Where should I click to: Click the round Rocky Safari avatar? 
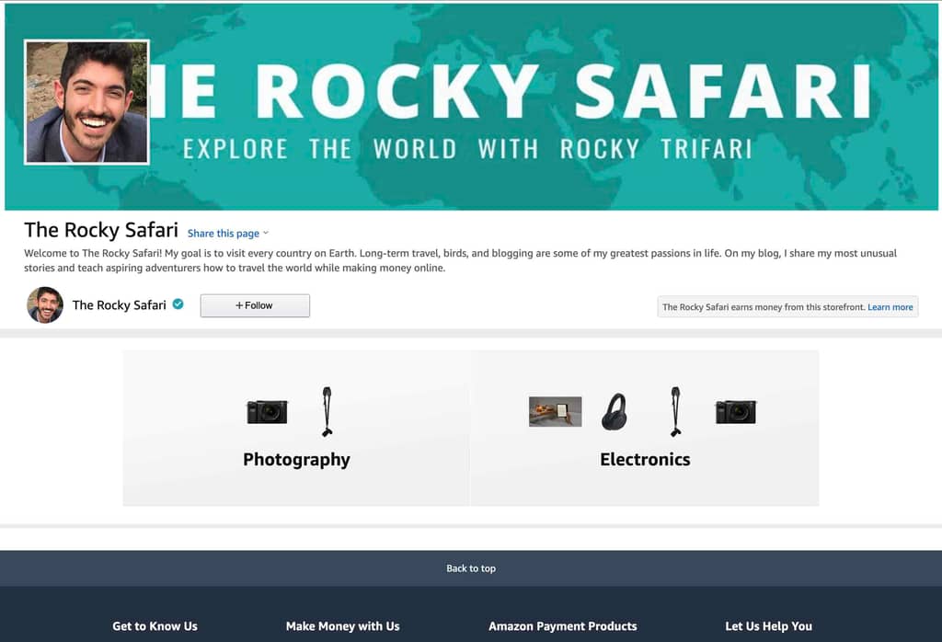point(45,305)
